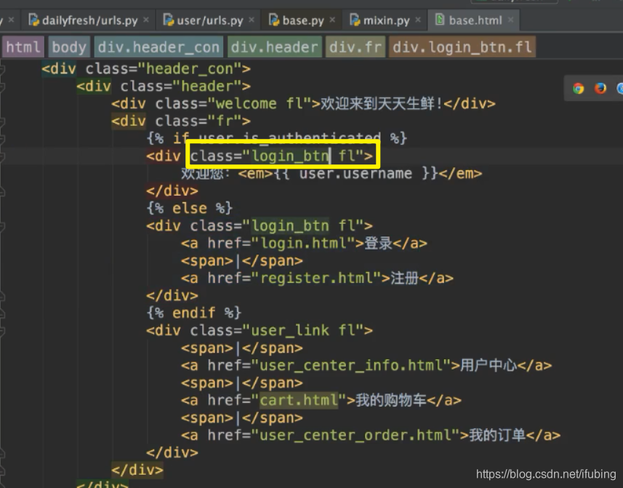Jump to div.header breadcrumb
This screenshot has height=488, width=623.
click(275, 47)
